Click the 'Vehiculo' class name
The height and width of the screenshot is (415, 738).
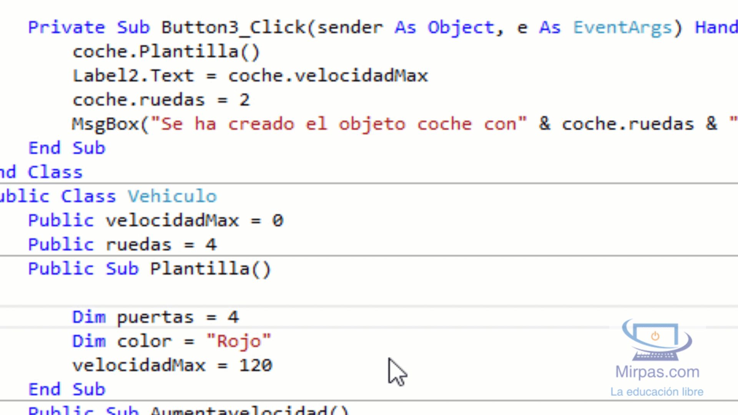(x=172, y=196)
